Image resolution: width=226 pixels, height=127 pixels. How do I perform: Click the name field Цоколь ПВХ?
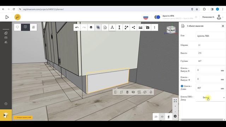tap(210, 36)
